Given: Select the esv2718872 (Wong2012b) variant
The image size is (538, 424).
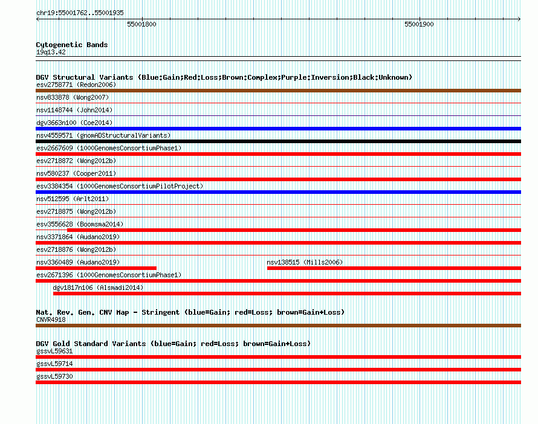Looking at the screenshot, I should (x=76, y=161).
